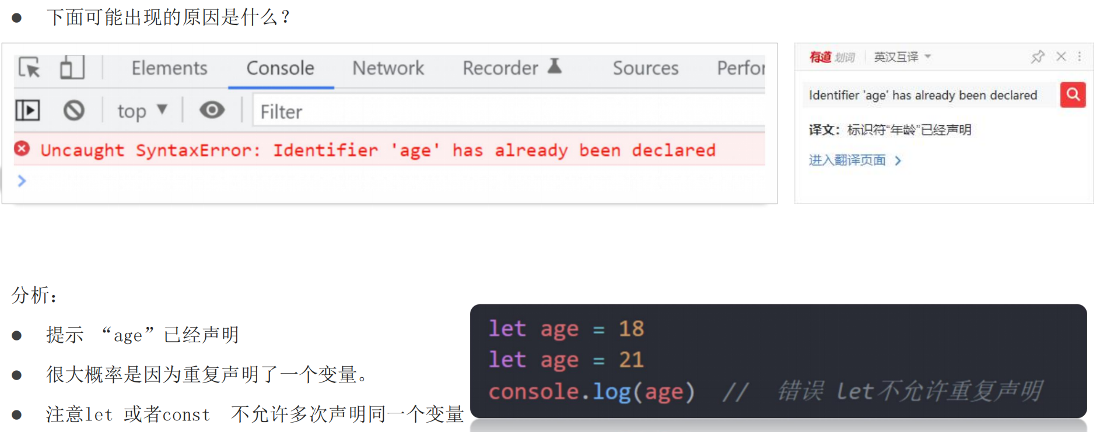This screenshot has height=432, width=1100.
Task: Clear the console with the ban icon
Action: coord(74,110)
